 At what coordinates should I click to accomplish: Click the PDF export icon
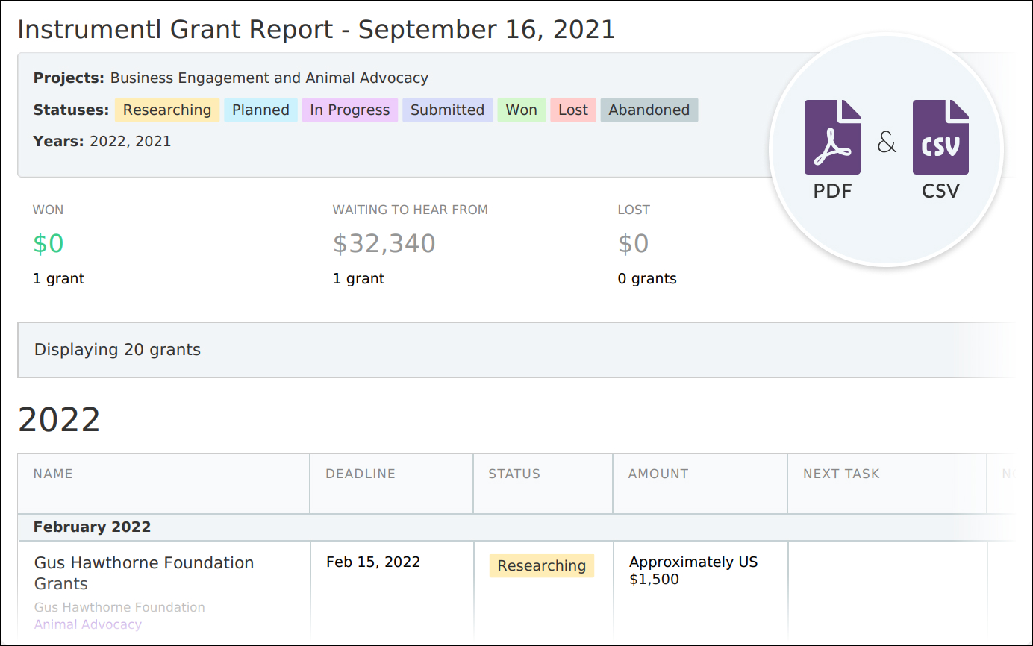(x=832, y=137)
